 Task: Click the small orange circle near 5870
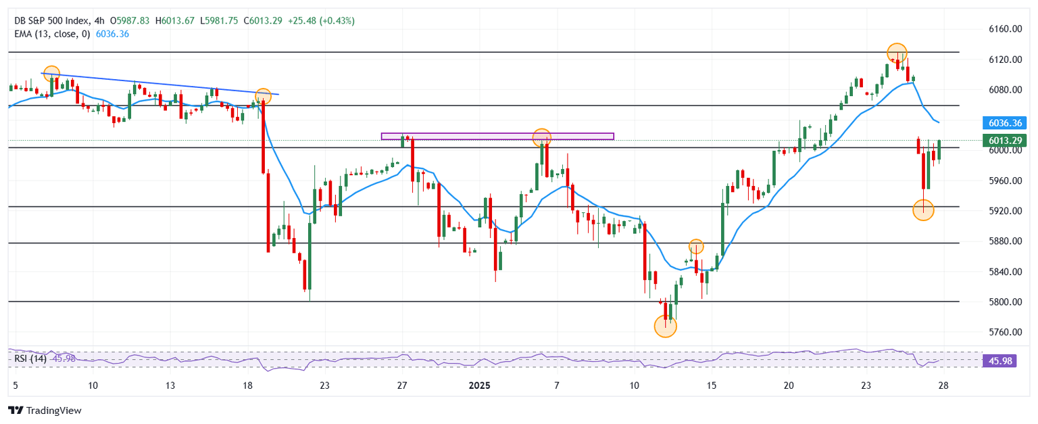(696, 246)
